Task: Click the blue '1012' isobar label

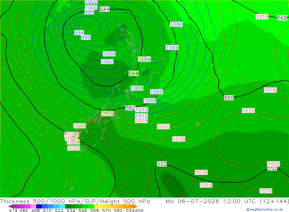Action: 142,116
